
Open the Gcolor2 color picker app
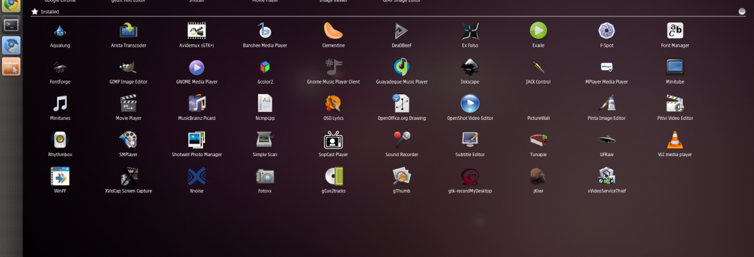[x=265, y=68]
